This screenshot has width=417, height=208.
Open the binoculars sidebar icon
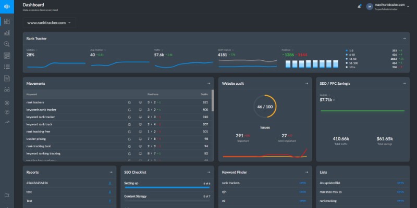coord(7,89)
